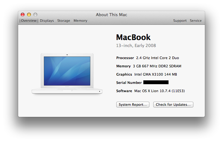Image resolution: width=223 pixels, height=142 pixels.
Task: Close the About This Mac window
Action: pyautogui.click(x=23, y=15)
